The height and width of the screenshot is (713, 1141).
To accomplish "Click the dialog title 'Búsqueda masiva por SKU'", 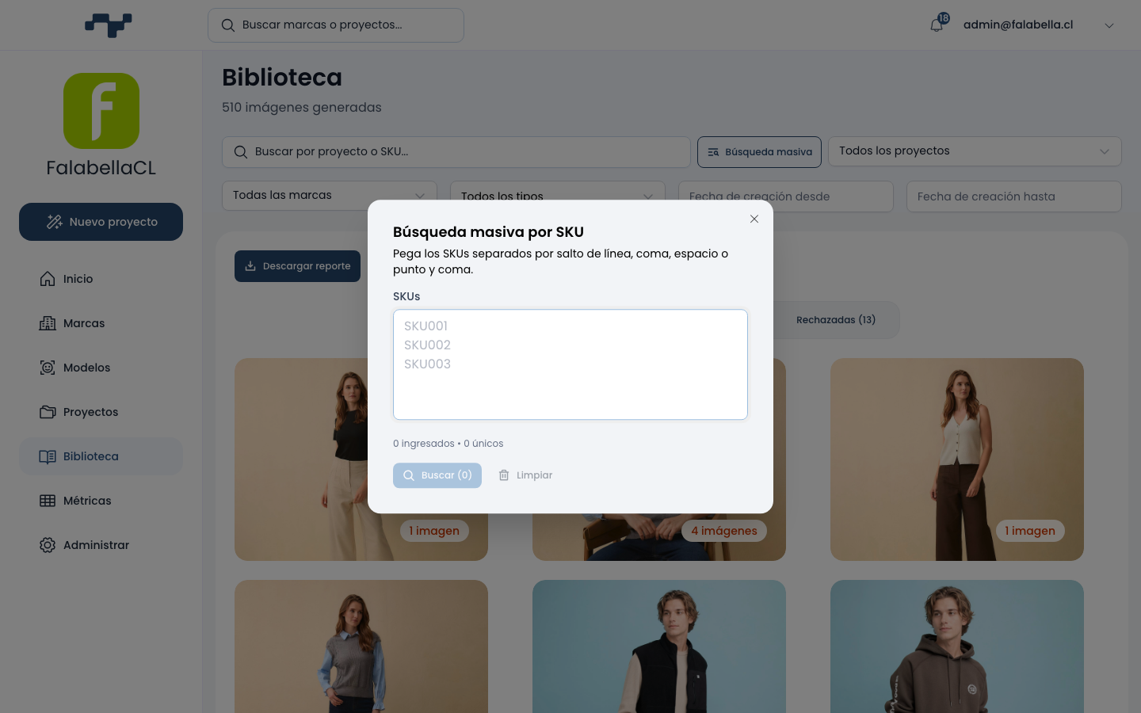I will click(488, 232).
